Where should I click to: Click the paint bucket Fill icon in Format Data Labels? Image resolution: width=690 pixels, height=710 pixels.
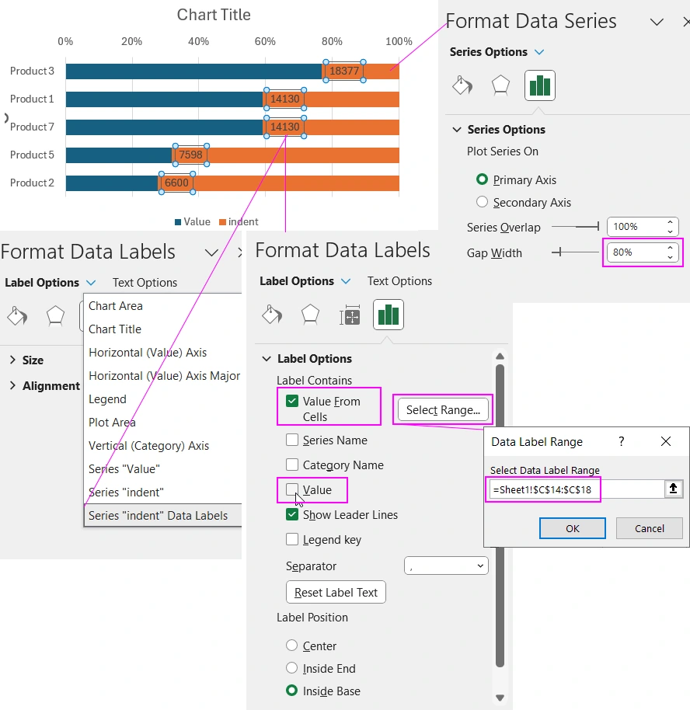point(272,315)
